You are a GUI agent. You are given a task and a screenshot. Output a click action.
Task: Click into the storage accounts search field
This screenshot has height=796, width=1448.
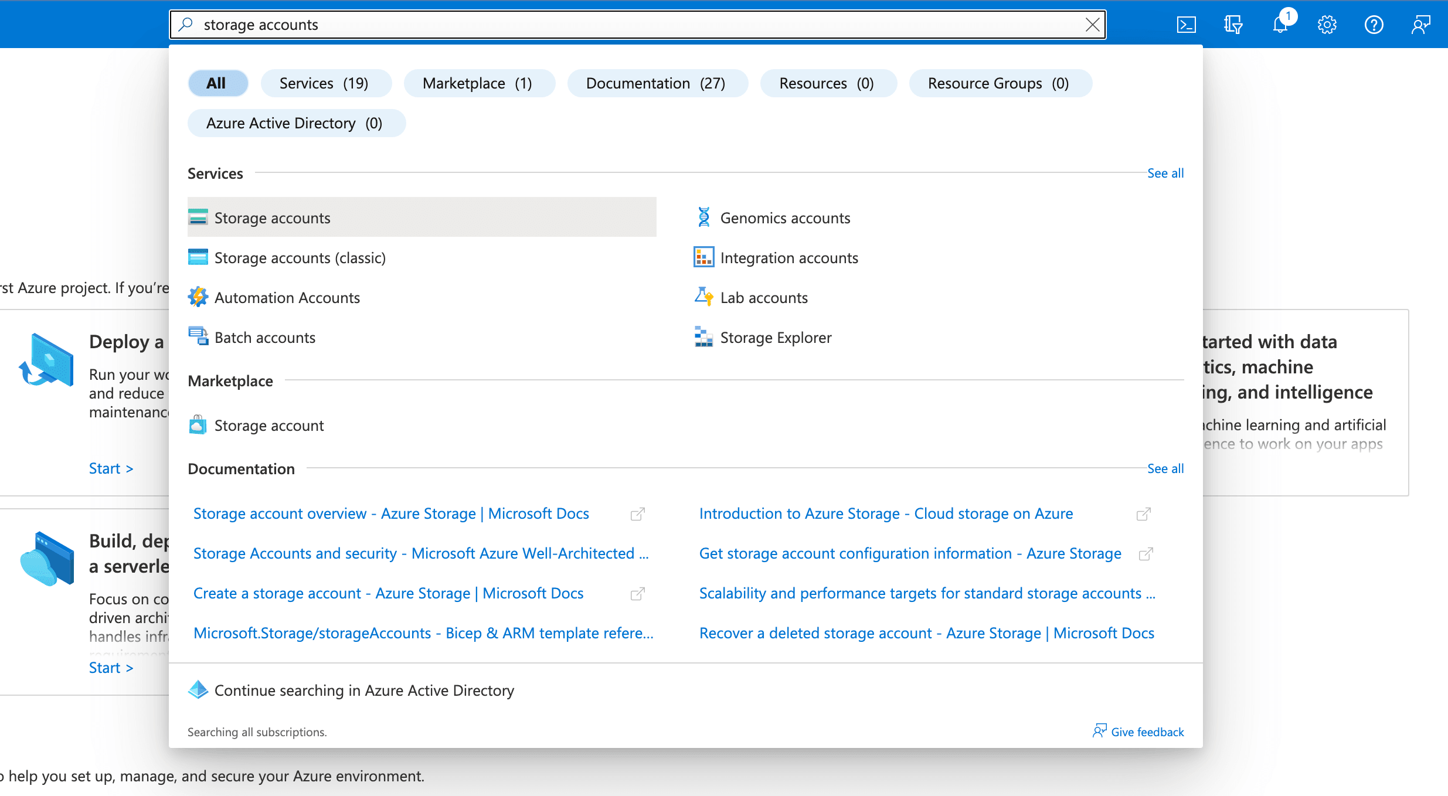click(x=586, y=25)
